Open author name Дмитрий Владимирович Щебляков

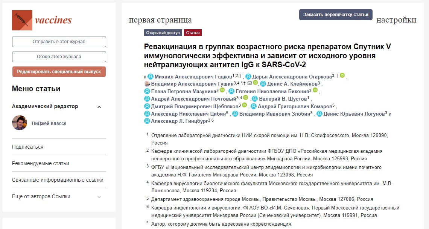coord(195,107)
